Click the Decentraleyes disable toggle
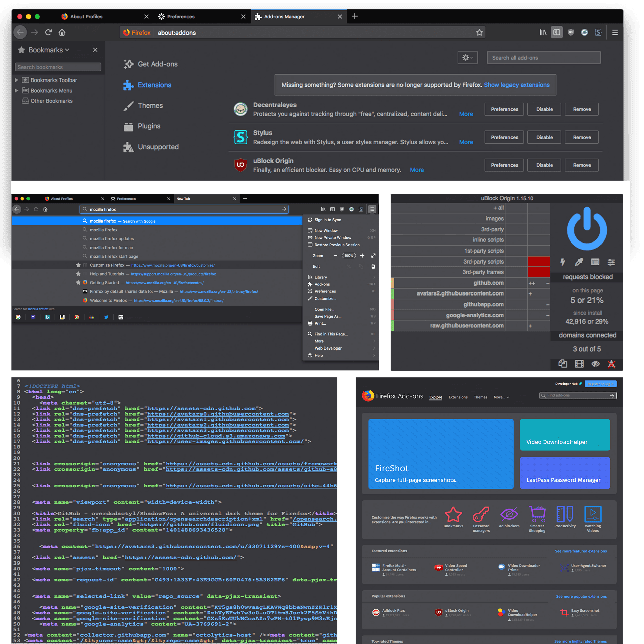The width and height of the screenshot is (644, 644). pyautogui.click(x=543, y=109)
